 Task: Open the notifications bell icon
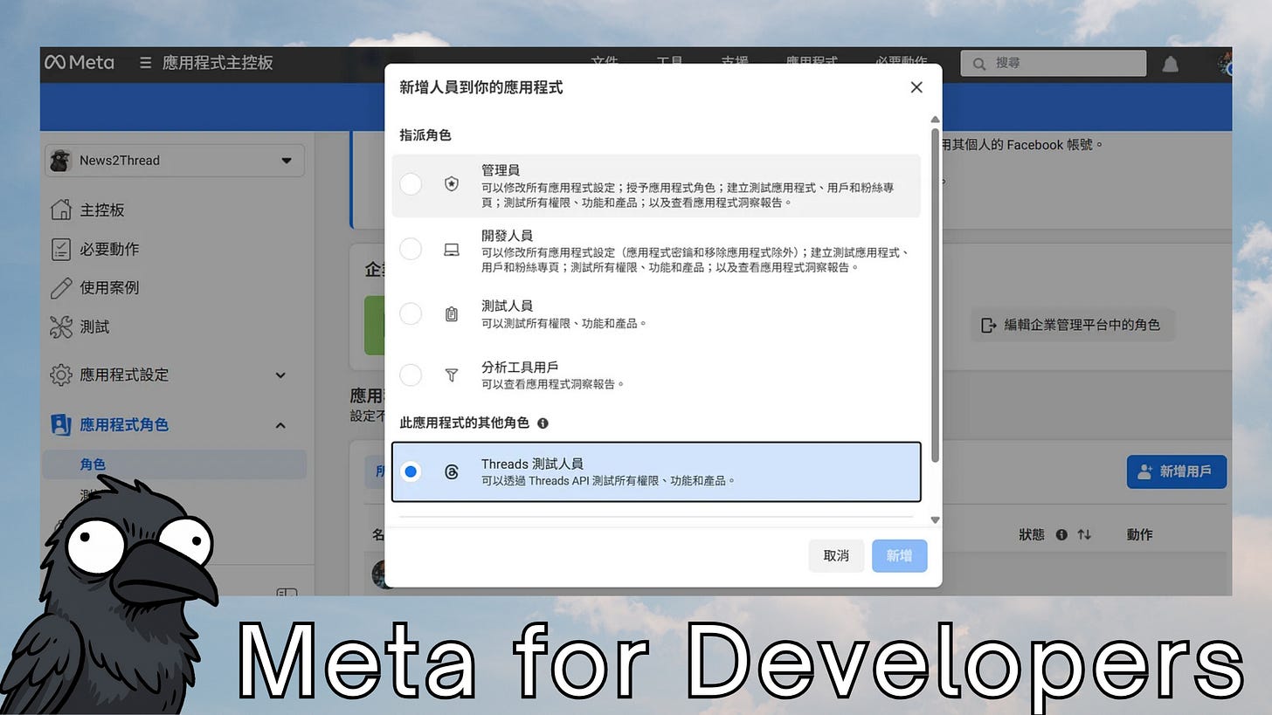[x=1171, y=64]
